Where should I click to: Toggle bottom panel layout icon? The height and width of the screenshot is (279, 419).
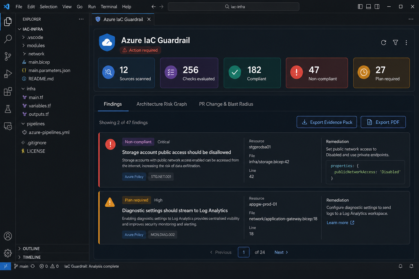click(369, 7)
